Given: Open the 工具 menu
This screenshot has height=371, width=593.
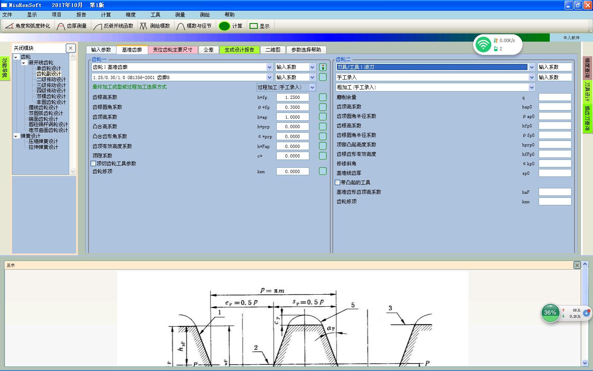Looking at the screenshot, I should (155, 14).
